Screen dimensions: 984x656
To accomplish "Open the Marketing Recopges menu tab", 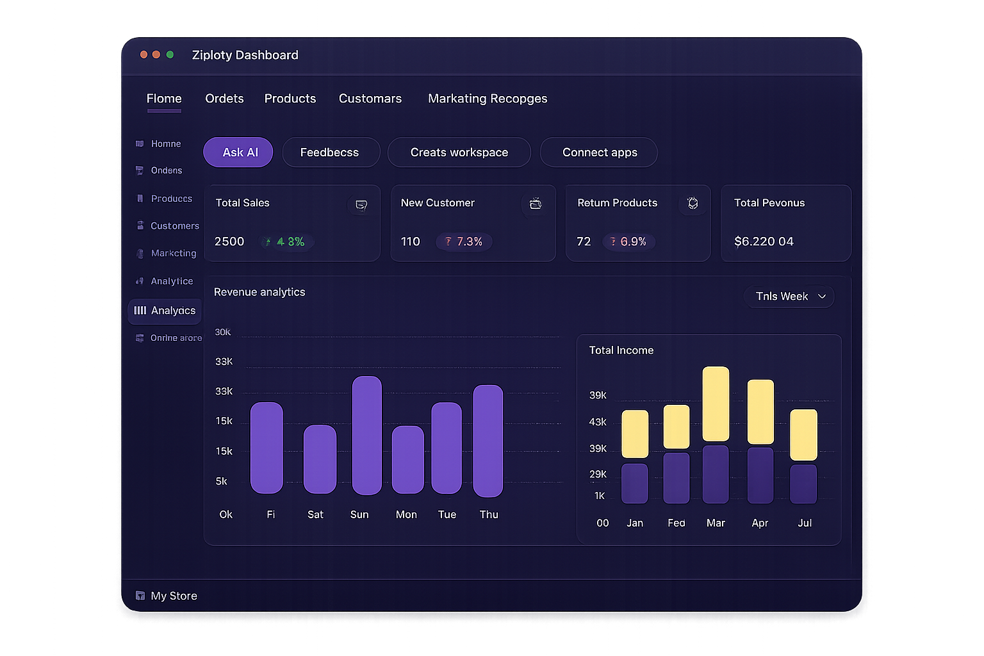I will [x=487, y=99].
